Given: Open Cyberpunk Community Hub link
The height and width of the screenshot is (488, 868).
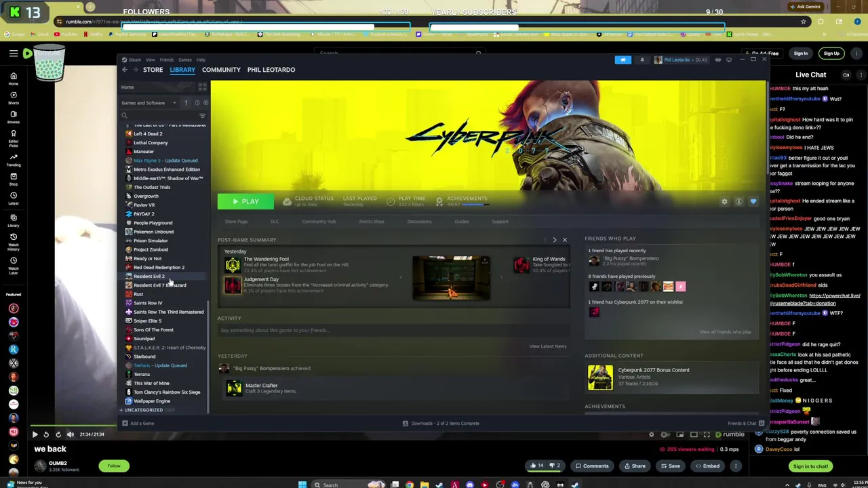Looking at the screenshot, I should point(319,222).
